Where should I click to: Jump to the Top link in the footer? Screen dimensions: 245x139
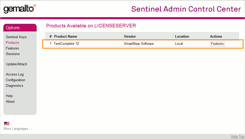point(242,137)
